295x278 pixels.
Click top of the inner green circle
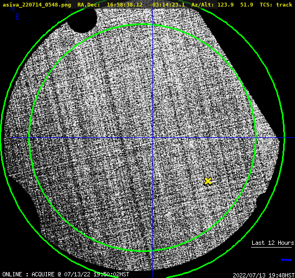[x=143, y=24]
